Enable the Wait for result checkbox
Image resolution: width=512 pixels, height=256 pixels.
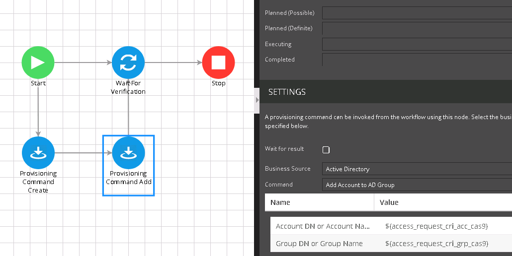pyautogui.click(x=326, y=150)
